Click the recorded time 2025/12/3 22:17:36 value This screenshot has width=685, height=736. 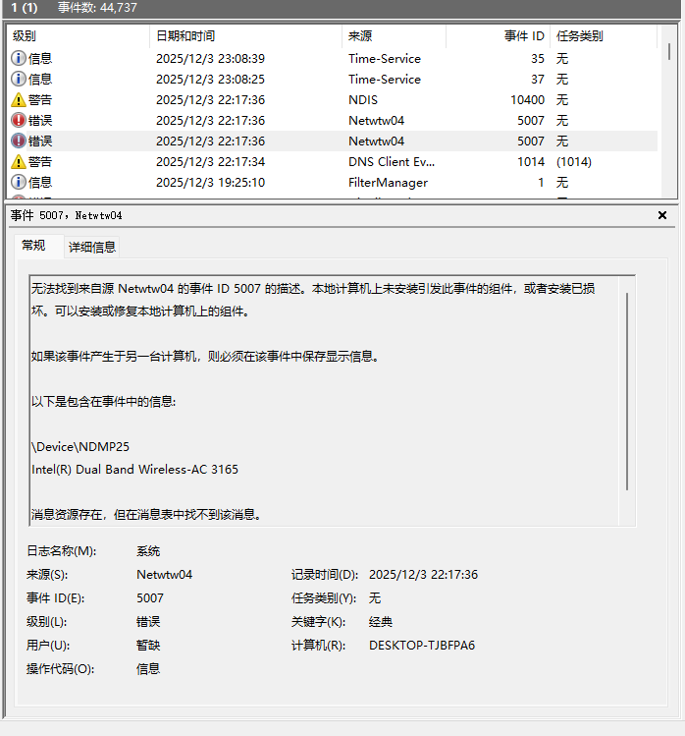[x=423, y=575]
